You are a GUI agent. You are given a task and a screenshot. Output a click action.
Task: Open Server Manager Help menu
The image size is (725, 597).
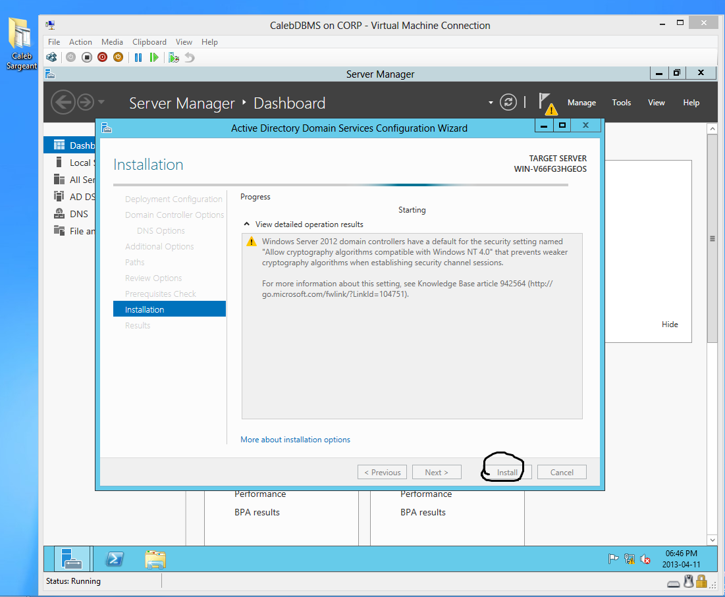tap(691, 103)
